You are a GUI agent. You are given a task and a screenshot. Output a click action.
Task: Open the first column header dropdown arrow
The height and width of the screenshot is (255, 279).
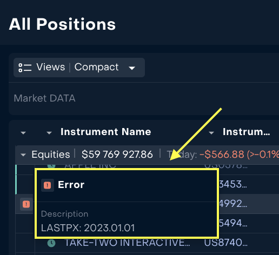(23, 133)
